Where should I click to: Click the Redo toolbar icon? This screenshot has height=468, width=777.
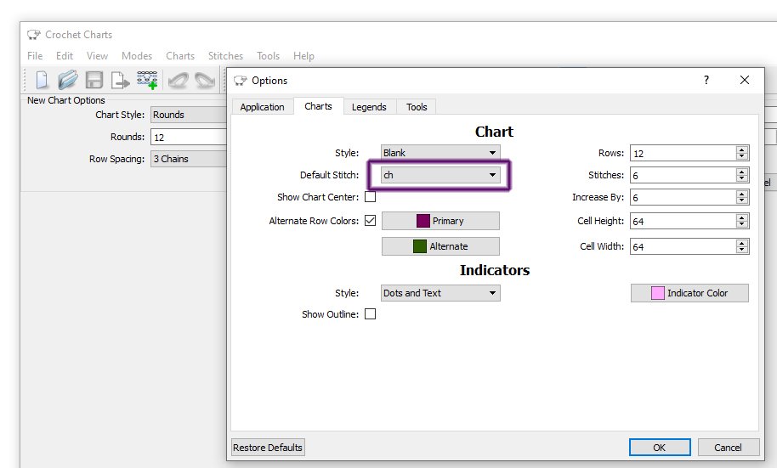click(205, 80)
